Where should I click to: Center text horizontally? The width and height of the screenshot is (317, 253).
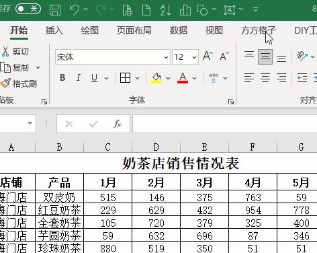[265, 78]
